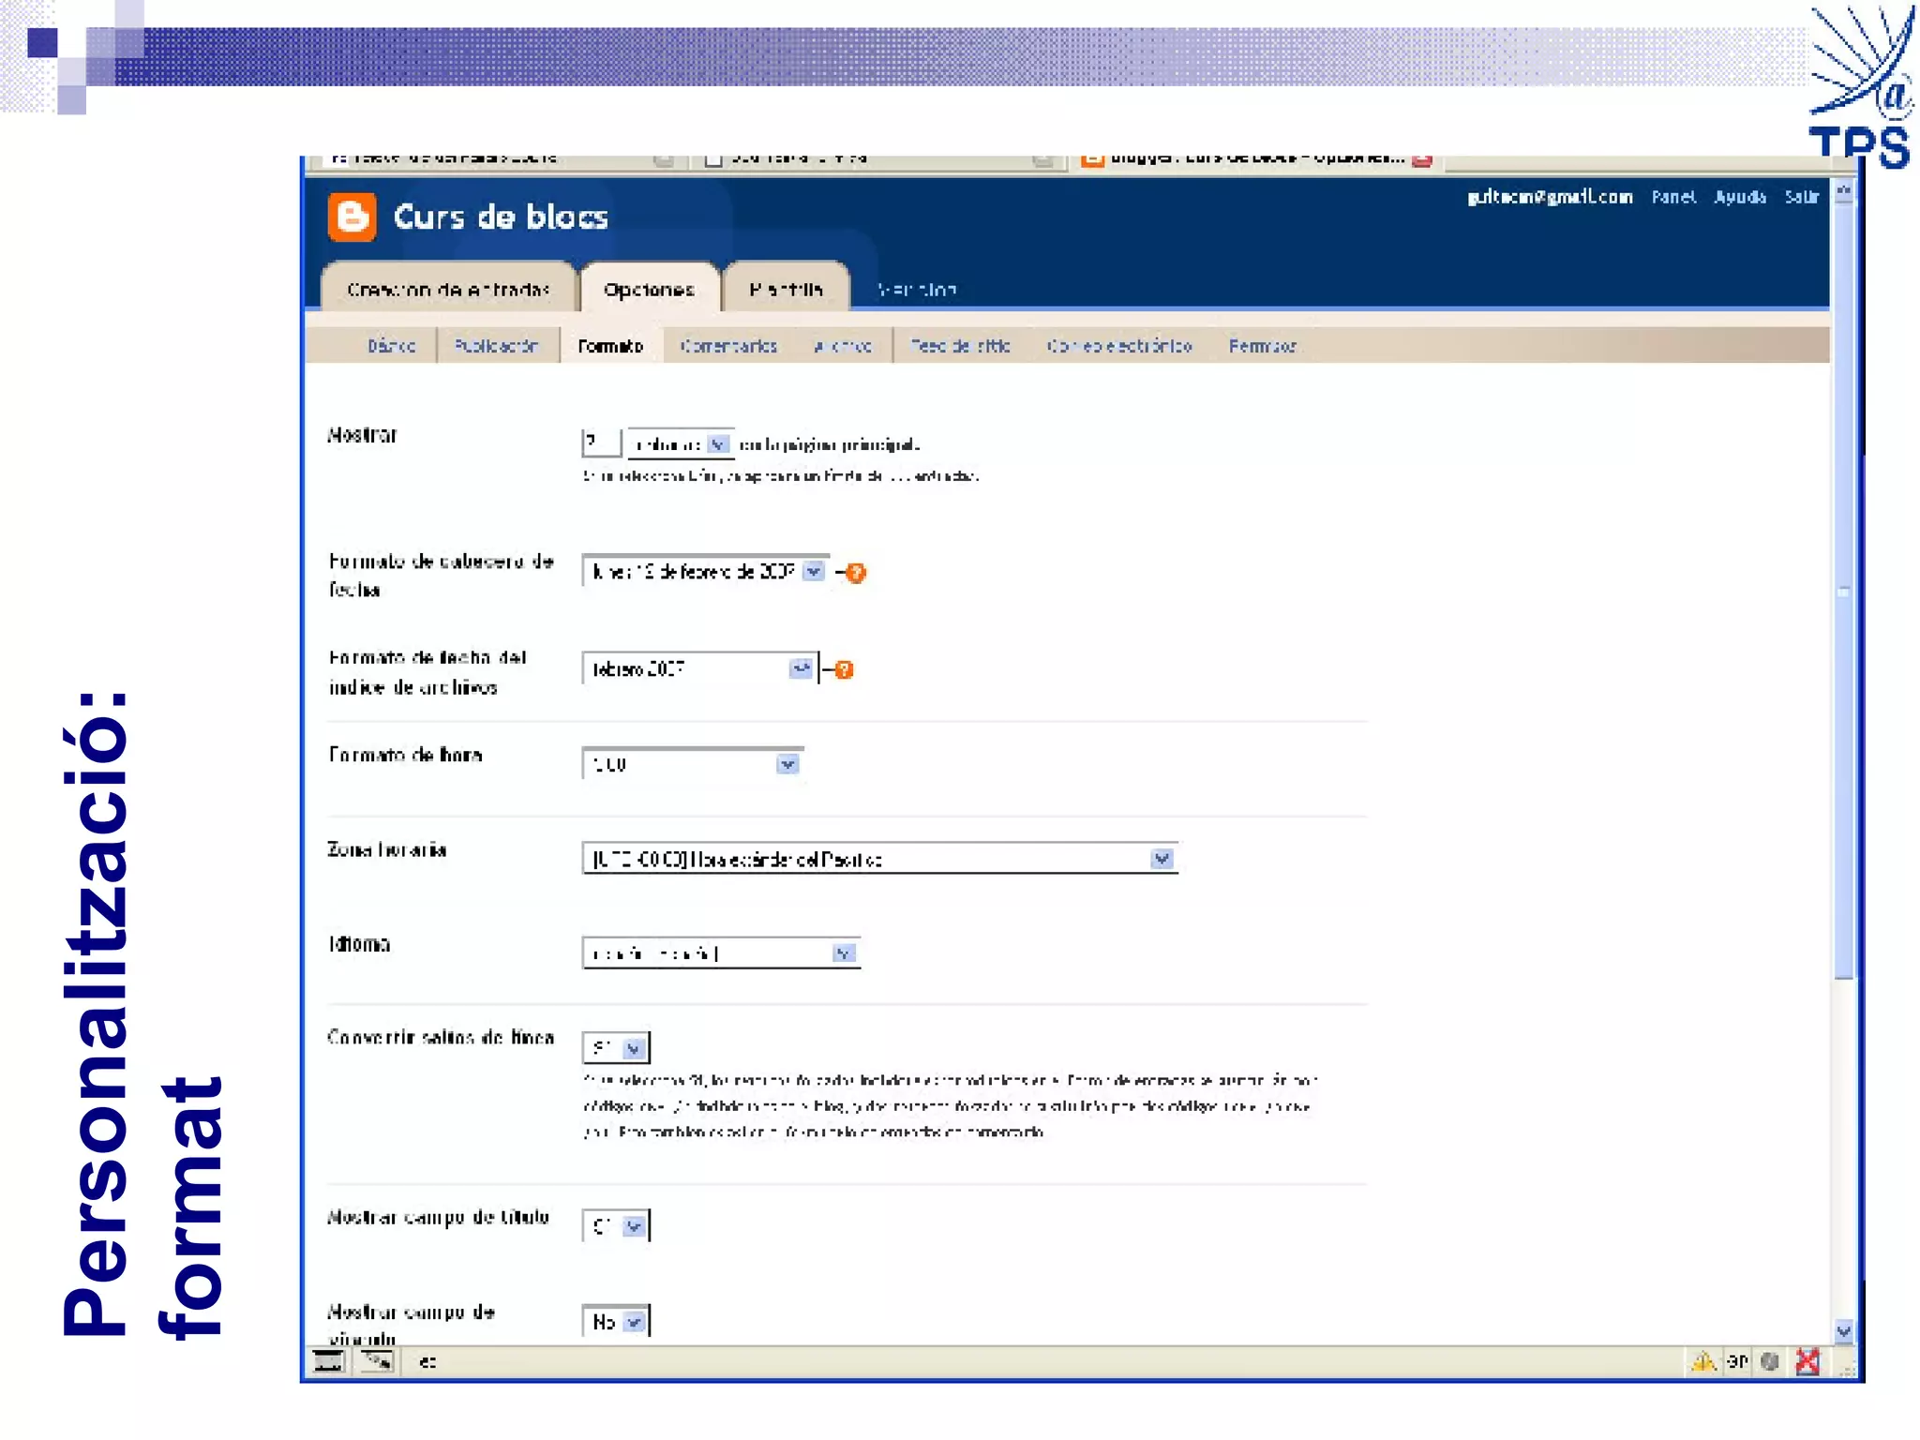Click the first icon in bottom status bar
This screenshot has width=1920, height=1440.
click(x=328, y=1361)
